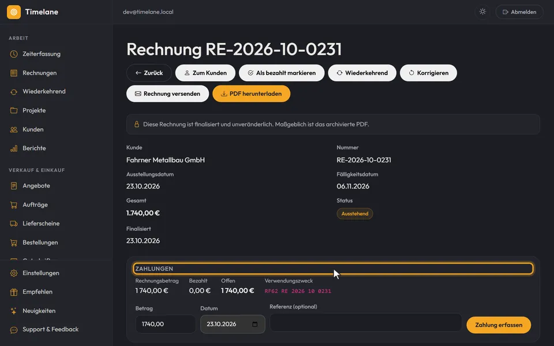
Task: Click the Empfehlen gift icon
Action: pyautogui.click(x=14, y=292)
